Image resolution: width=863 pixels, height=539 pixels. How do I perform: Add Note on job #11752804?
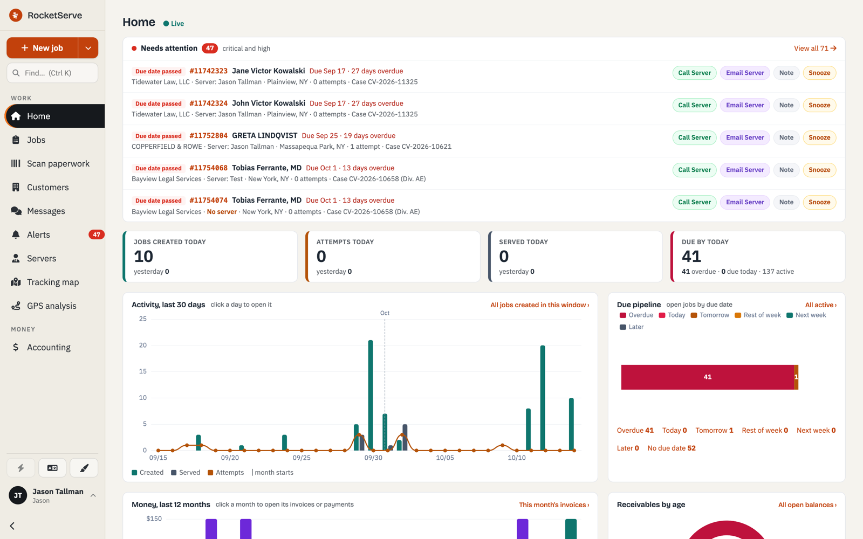pos(786,137)
